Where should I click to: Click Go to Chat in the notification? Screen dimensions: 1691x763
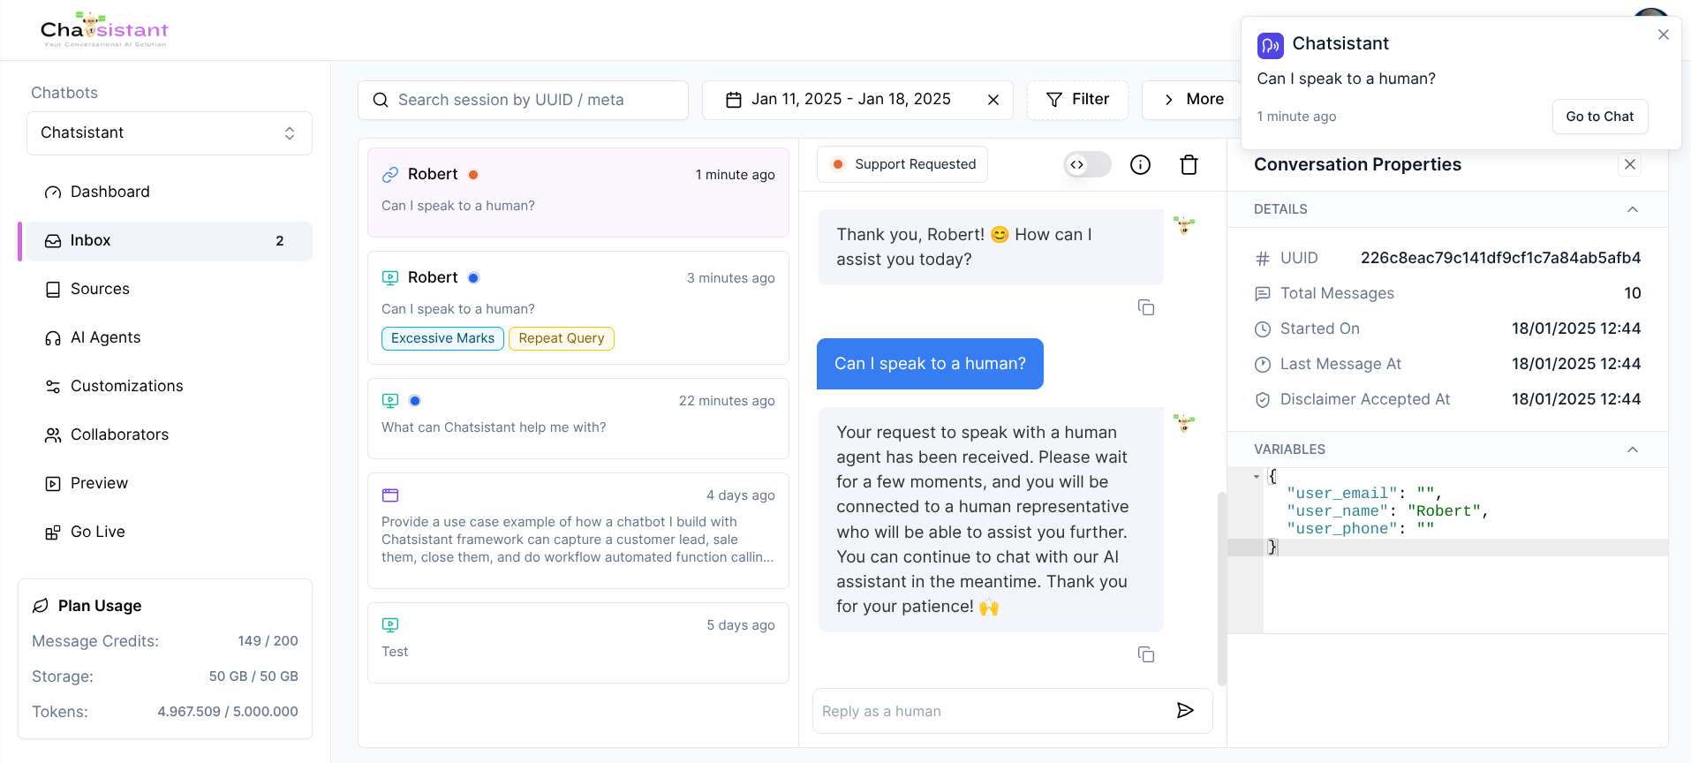(1600, 117)
